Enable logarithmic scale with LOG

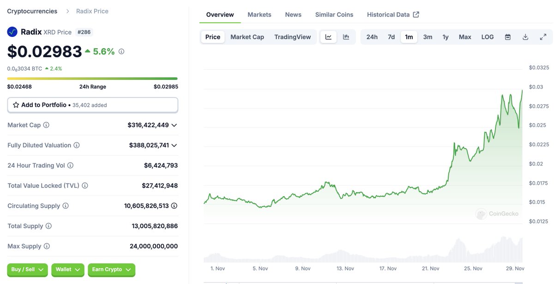pos(487,36)
